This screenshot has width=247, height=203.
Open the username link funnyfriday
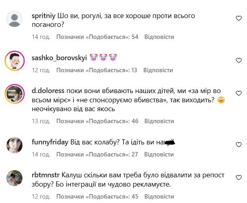[50, 142]
